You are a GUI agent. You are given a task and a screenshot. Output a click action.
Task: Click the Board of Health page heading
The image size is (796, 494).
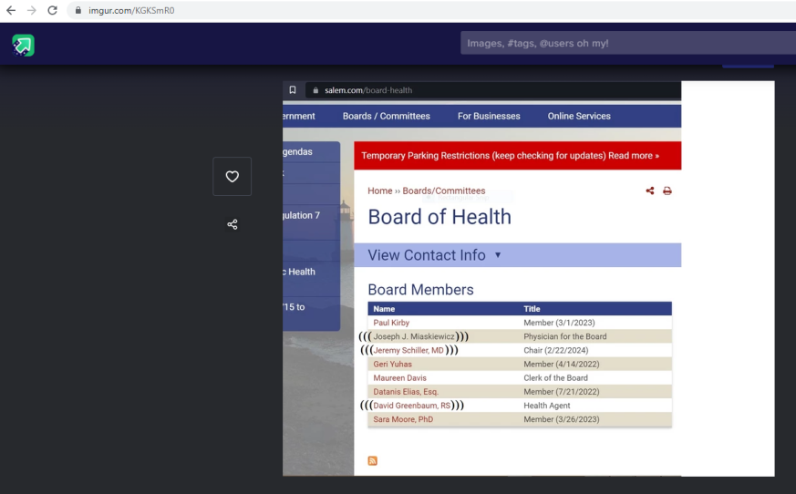[x=439, y=217]
